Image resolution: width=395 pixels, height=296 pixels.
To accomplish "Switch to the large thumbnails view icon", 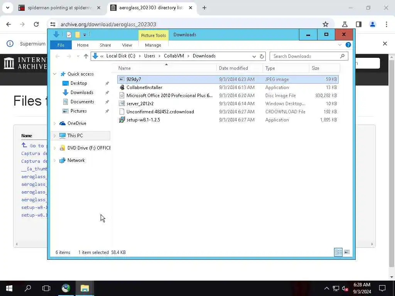I will 347,252.
